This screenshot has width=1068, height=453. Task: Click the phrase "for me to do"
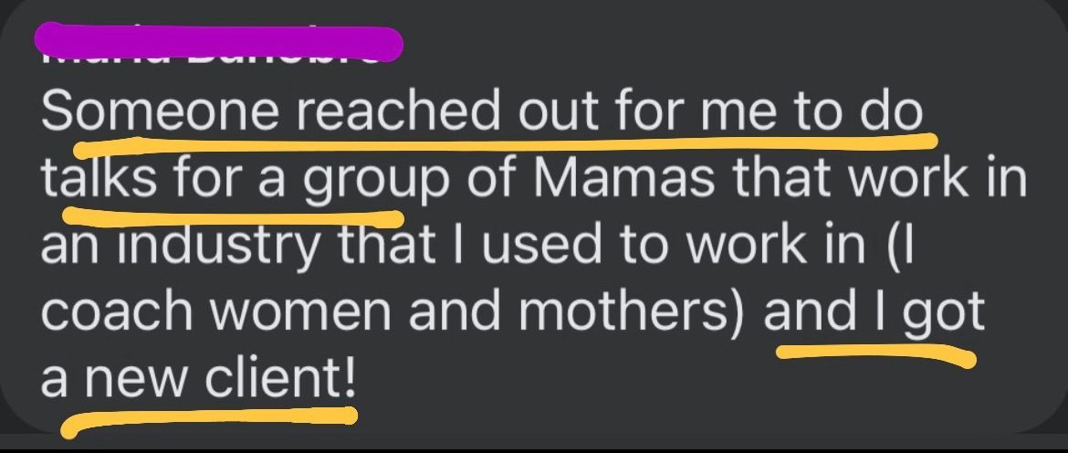pyautogui.click(x=770, y=112)
